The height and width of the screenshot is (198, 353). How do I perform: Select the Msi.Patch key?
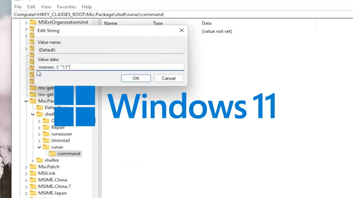(49, 167)
